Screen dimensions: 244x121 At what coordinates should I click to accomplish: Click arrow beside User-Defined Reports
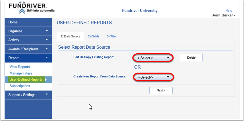(46, 80)
